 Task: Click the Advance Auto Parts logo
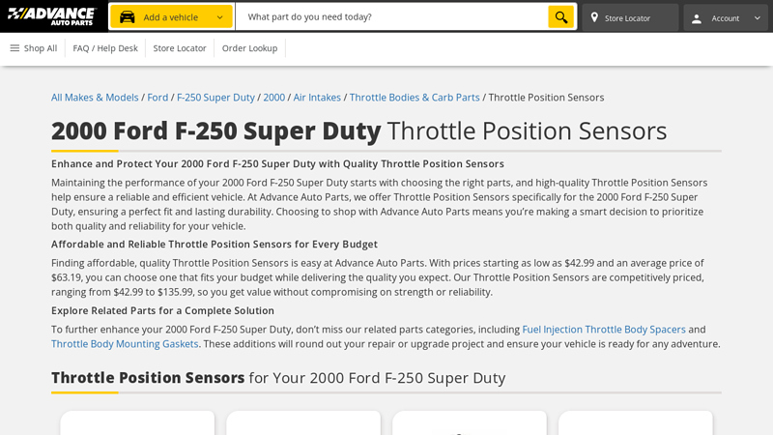[52, 16]
